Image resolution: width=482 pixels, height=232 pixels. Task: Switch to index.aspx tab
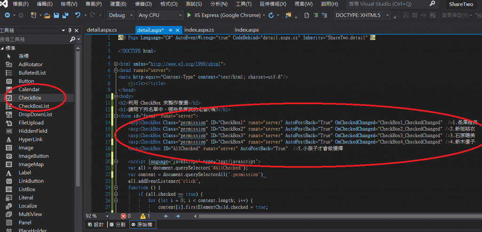247,30
